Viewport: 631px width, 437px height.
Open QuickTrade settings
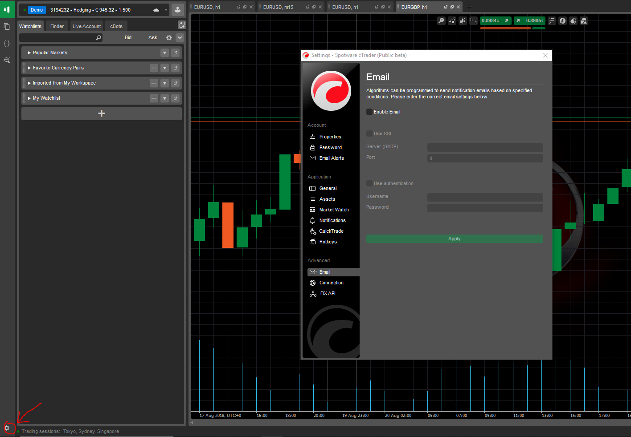pos(331,231)
